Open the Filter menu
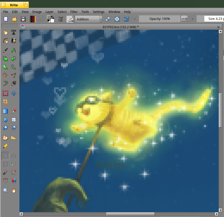 point(74,12)
